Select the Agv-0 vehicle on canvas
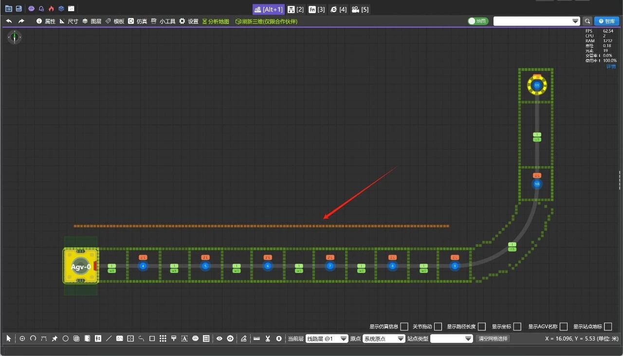The height and width of the screenshot is (356, 623). pos(81,266)
